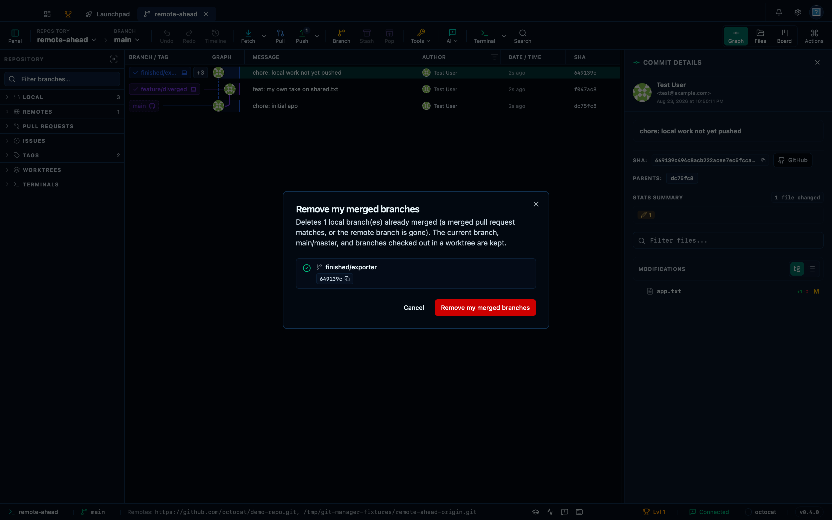Switch to the Files view
Viewport: 832px width, 520px height.
(760, 36)
